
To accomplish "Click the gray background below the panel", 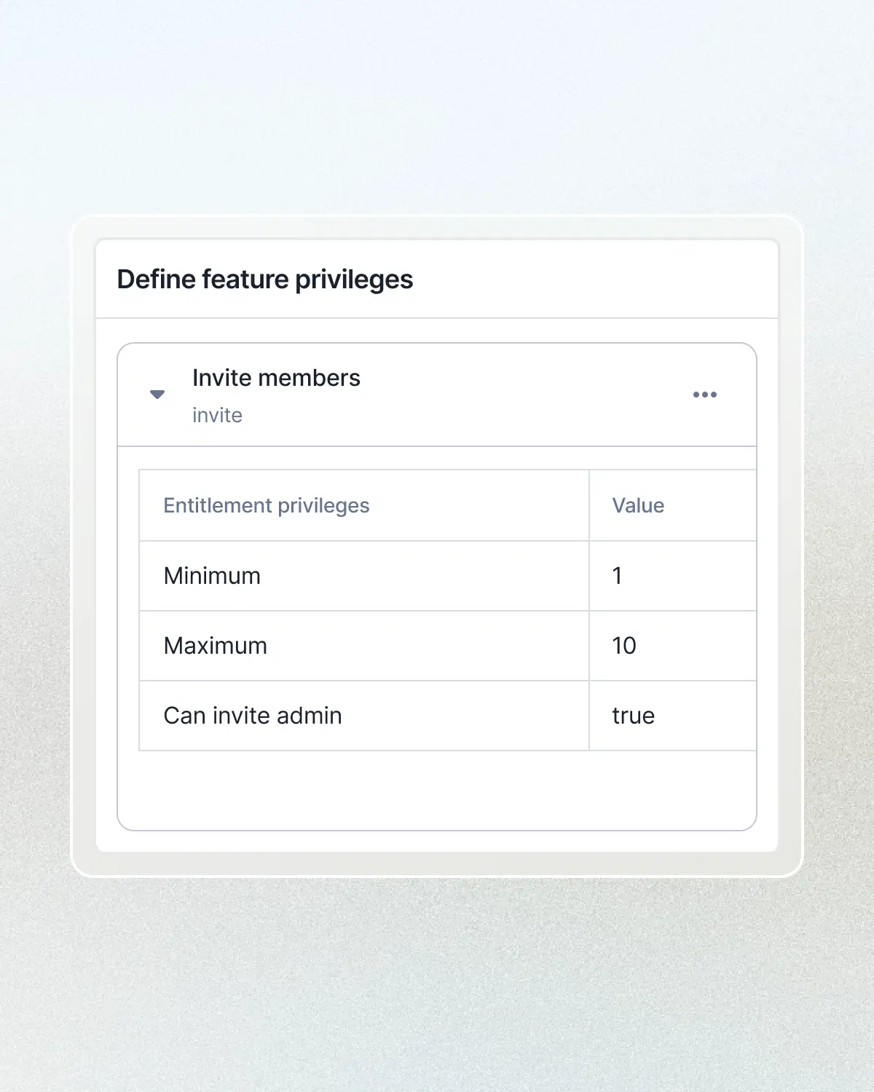I will pos(437,983).
